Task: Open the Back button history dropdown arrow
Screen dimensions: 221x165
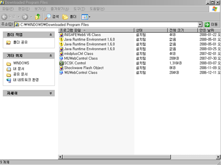Action: click(x=19, y=17)
